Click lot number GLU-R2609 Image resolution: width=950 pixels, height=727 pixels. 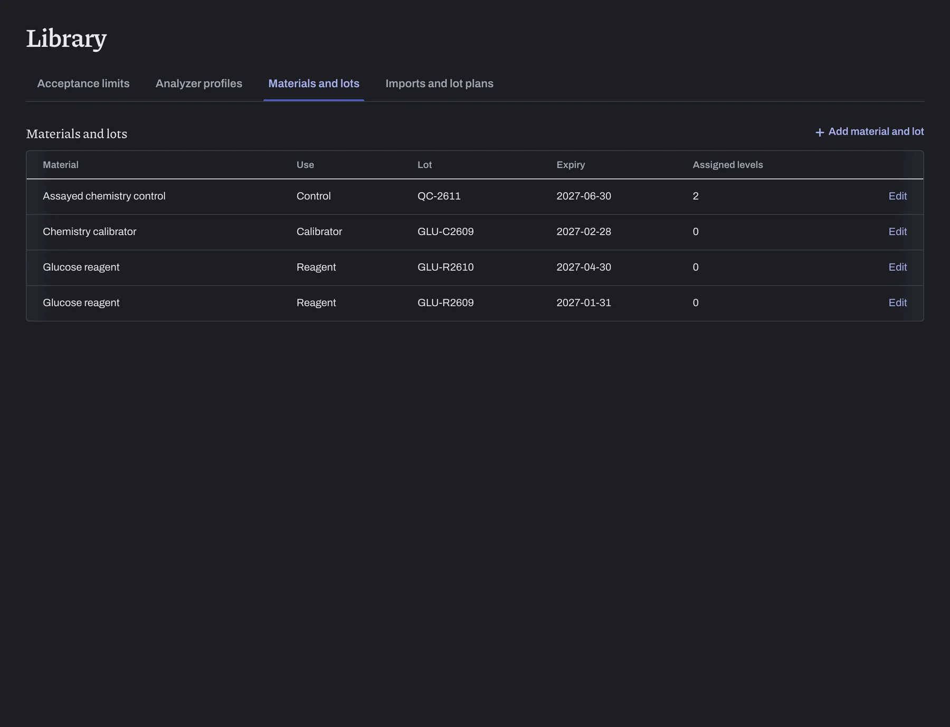click(445, 303)
